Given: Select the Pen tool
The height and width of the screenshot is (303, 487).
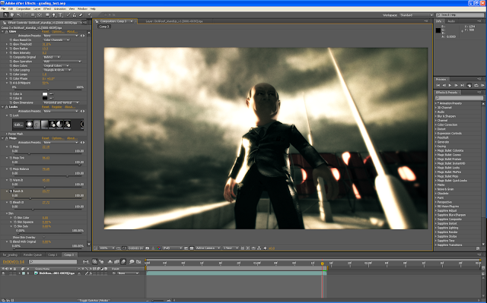Looking at the screenshot, I should tap(54, 15).
